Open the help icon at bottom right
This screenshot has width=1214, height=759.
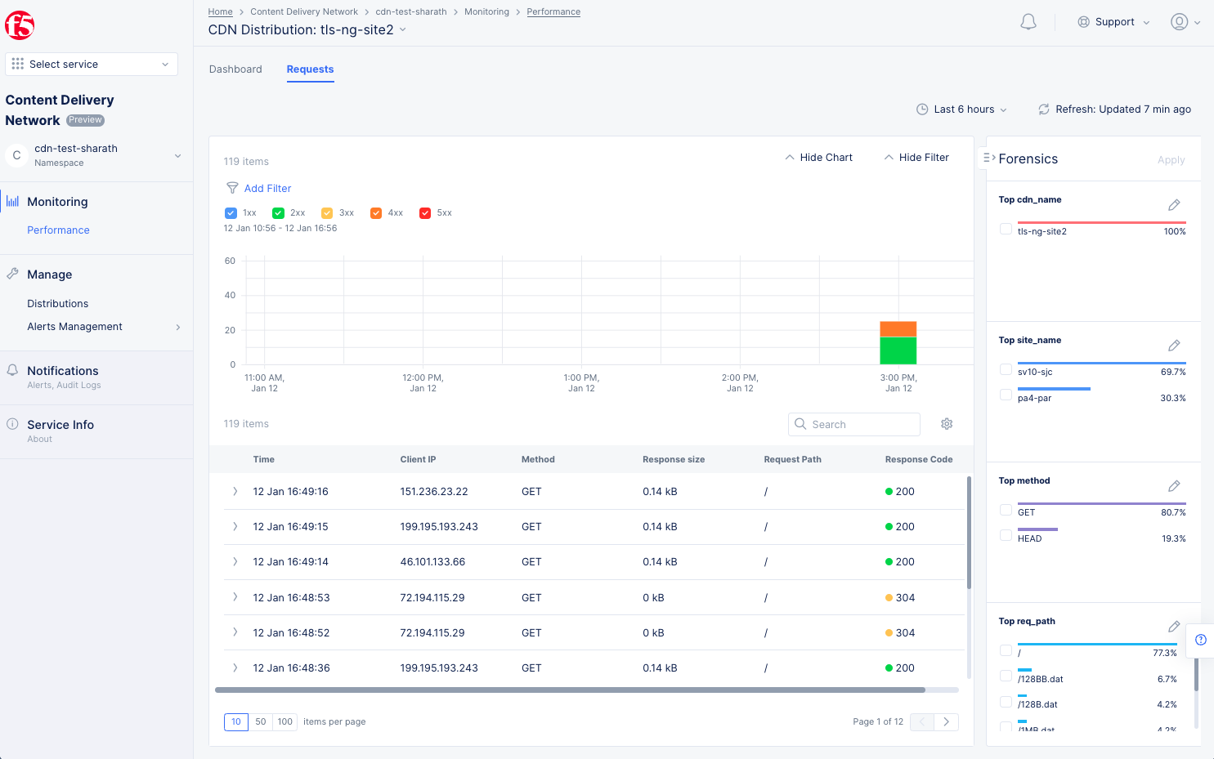pos(1200,641)
